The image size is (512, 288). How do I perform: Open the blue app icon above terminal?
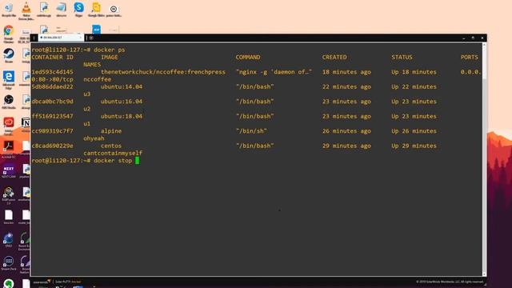tap(96, 30)
